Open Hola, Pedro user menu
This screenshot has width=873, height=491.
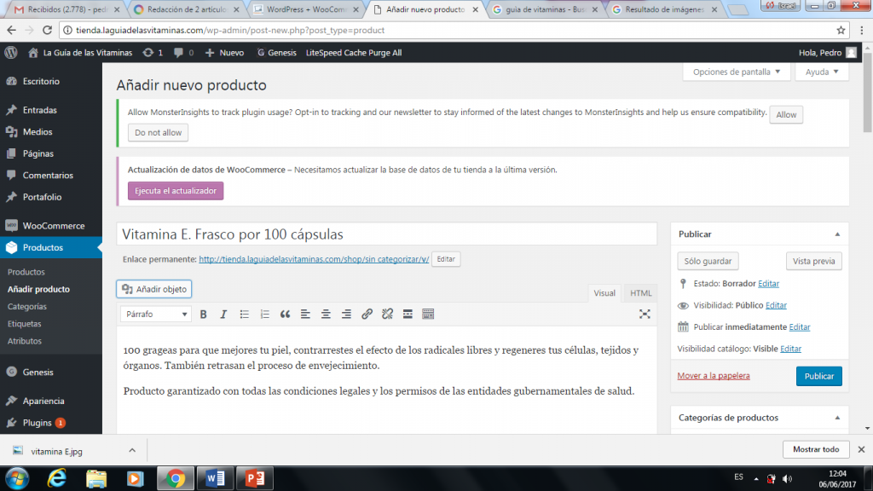pyautogui.click(x=827, y=52)
